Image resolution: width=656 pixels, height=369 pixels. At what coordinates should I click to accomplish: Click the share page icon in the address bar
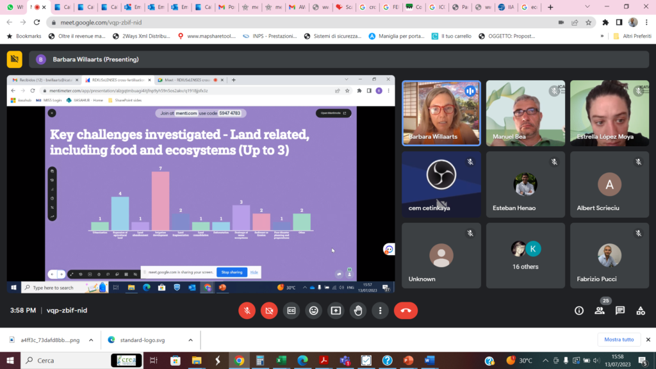coord(575,22)
